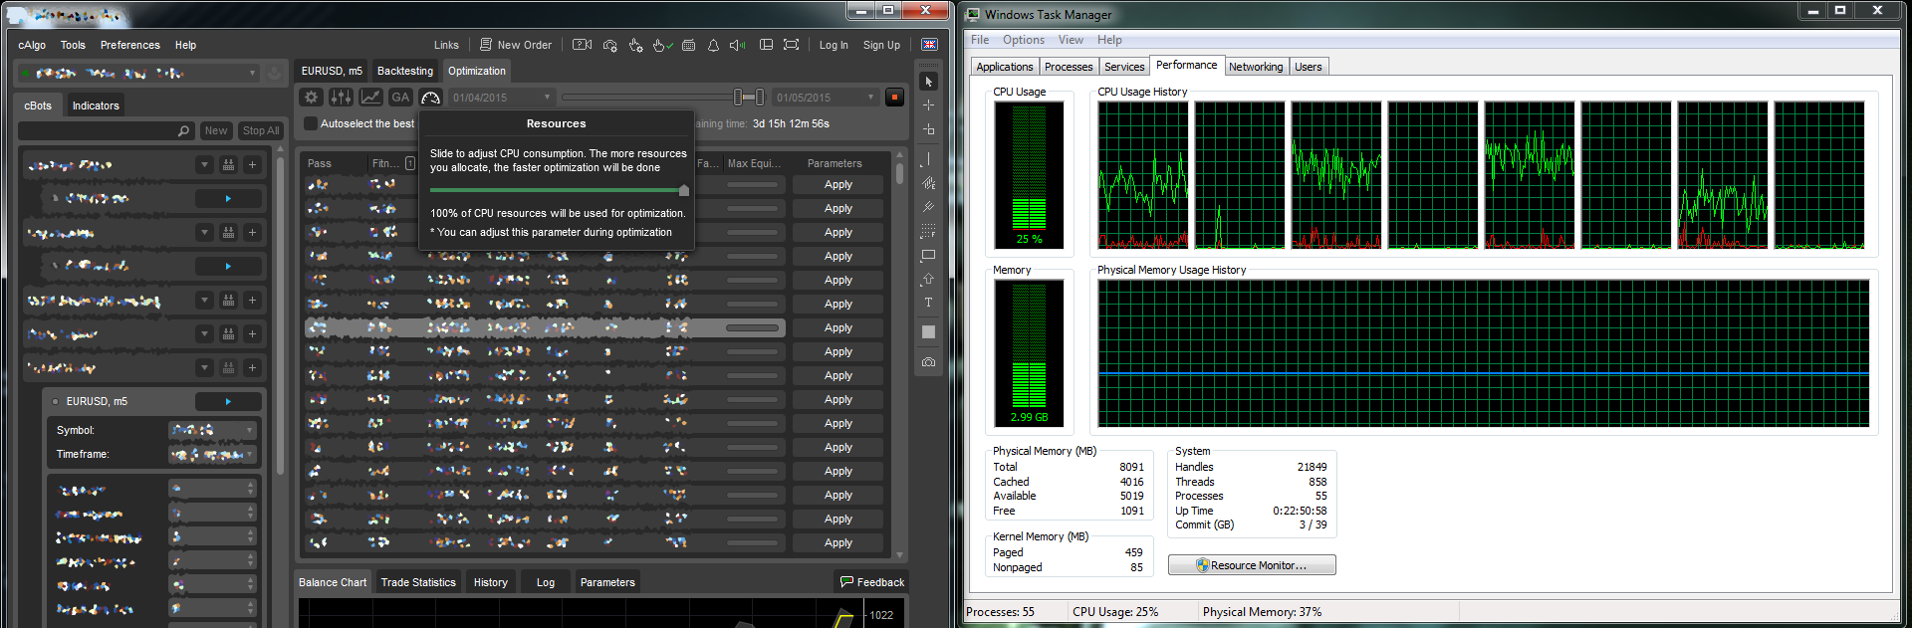1912x628 pixels.
Task: Switch to the Trade Statistics tab
Action: [418, 582]
